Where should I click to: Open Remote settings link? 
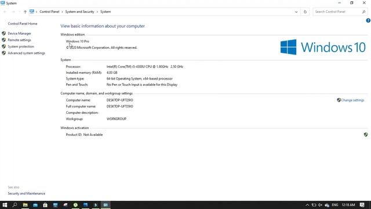click(x=19, y=40)
